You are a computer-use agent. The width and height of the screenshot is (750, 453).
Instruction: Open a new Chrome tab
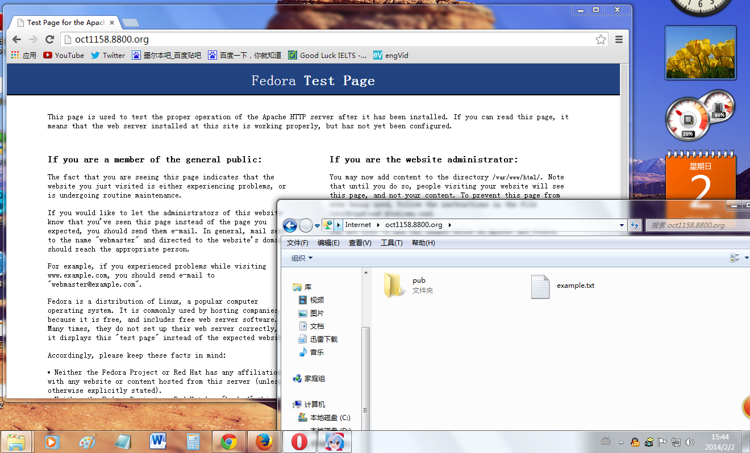pyautogui.click(x=130, y=23)
